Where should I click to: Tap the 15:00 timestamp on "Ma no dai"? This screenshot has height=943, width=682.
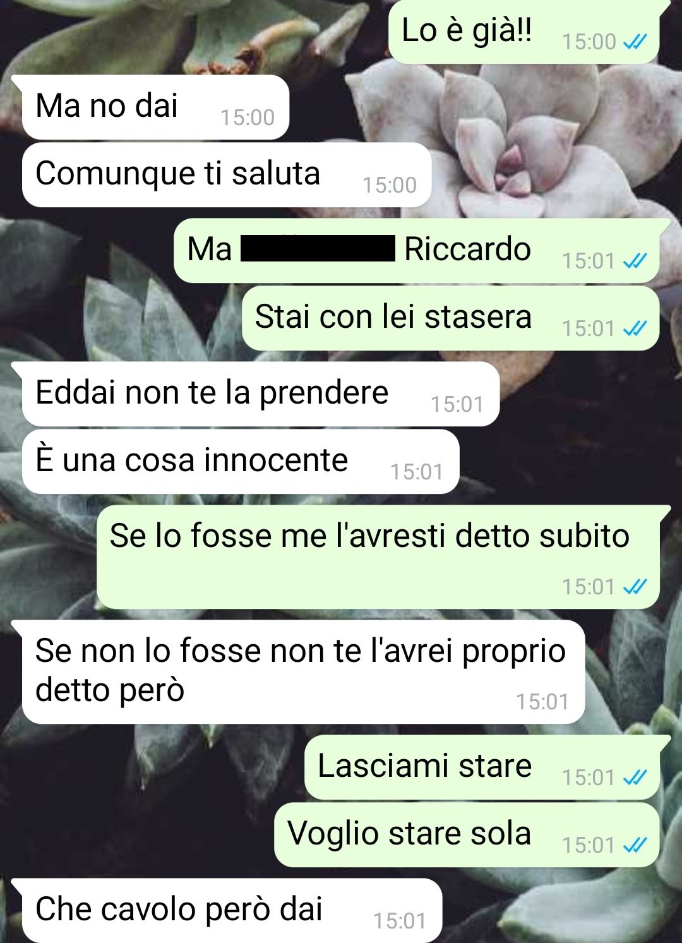pyautogui.click(x=248, y=117)
